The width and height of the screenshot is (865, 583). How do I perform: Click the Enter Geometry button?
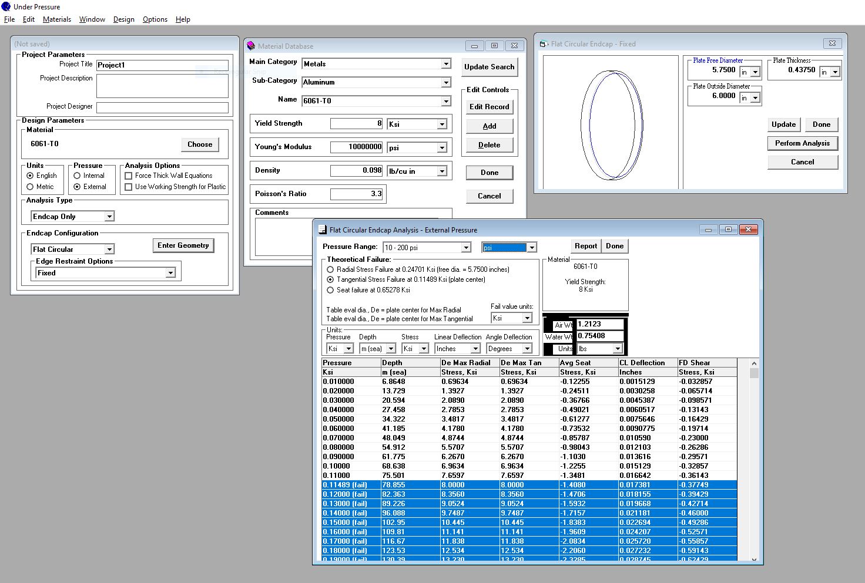183,245
